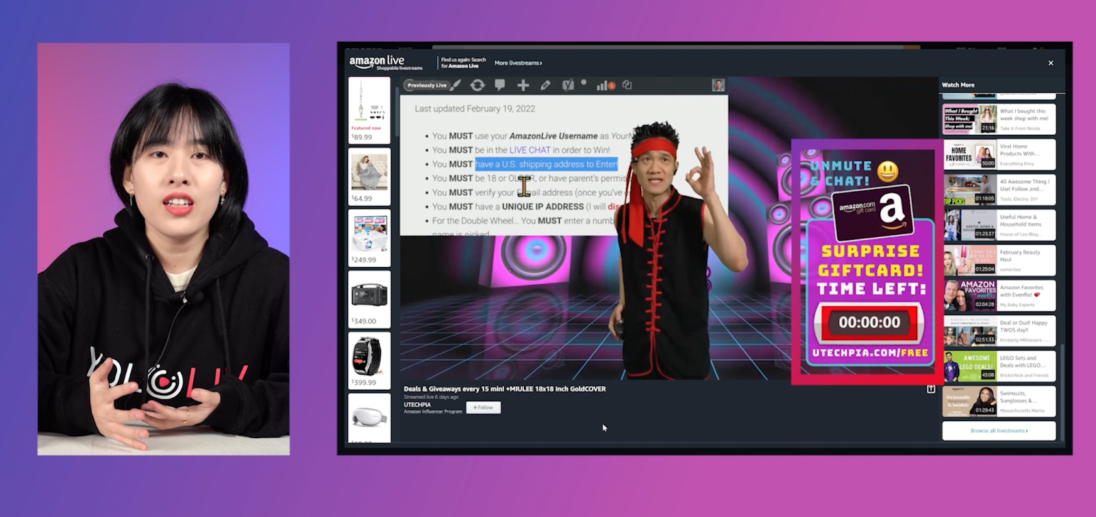The image size is (1096, 517).
Task: Click the share icon below the video
Action: (931, 389)
